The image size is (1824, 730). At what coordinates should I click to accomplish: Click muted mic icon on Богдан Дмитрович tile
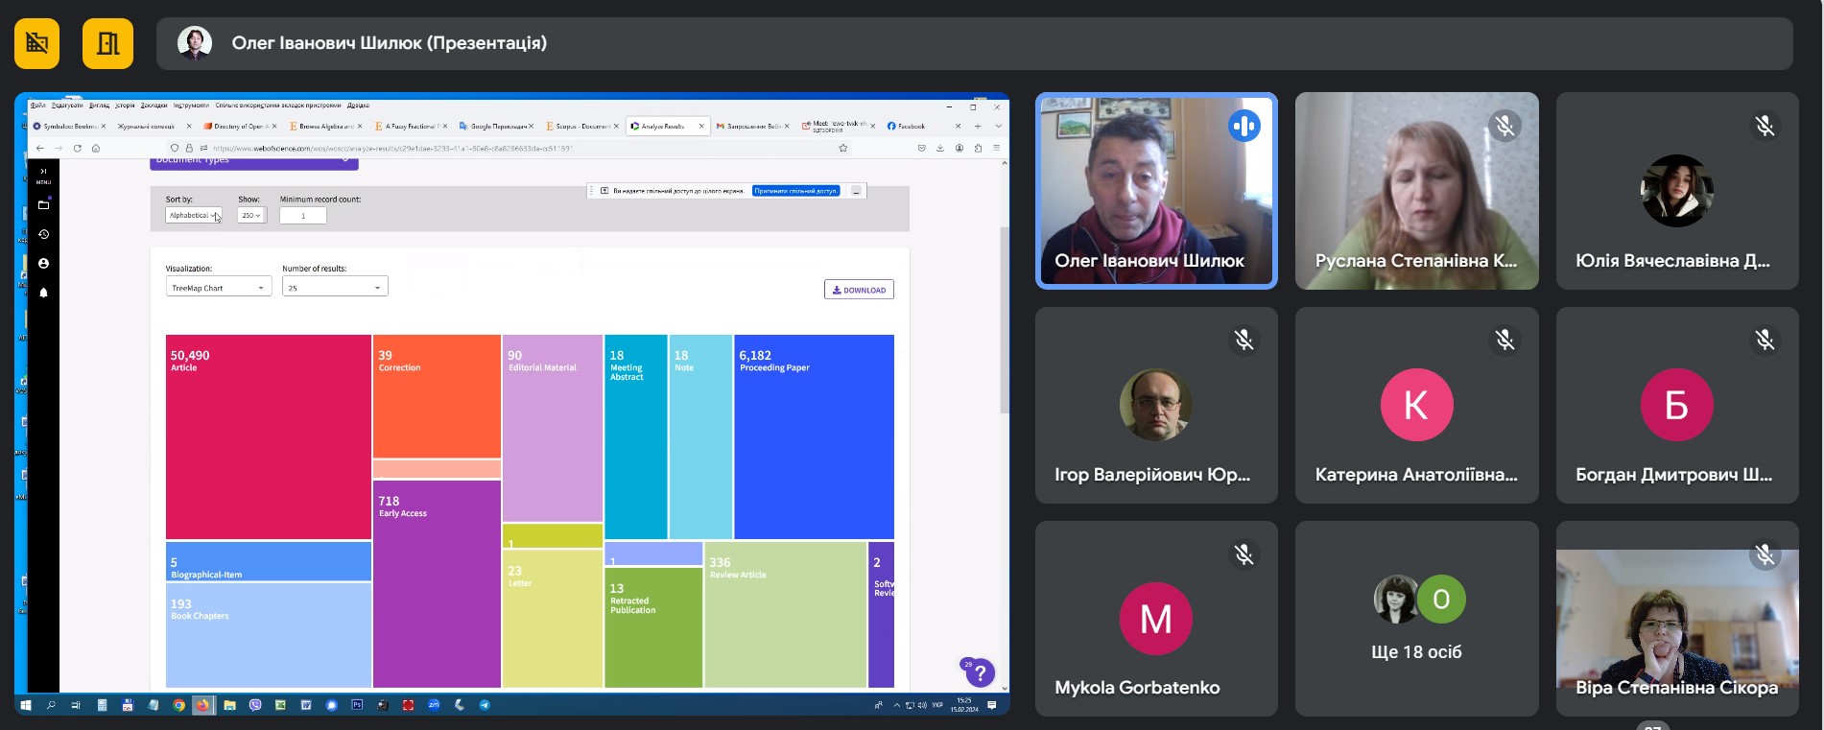[1765, 340]
